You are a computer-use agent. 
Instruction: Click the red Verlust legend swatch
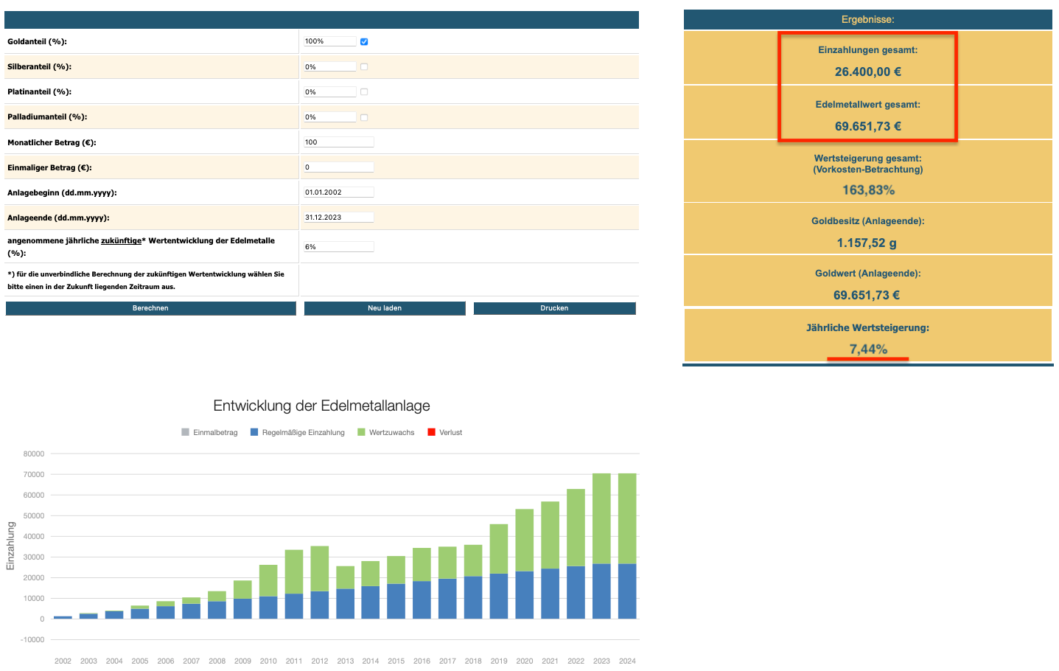pyautogui.click(x=432, y=433)
